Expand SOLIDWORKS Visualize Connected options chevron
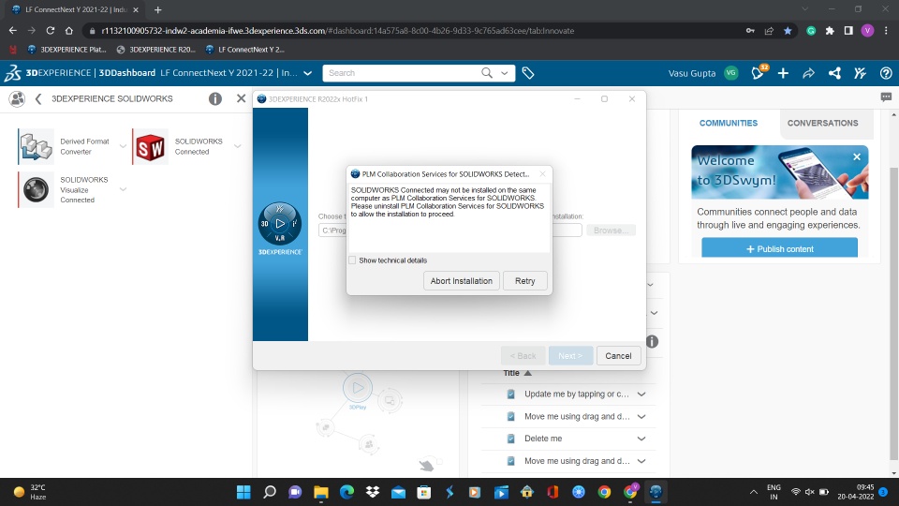This screenshot has height=506, width=899. tap(123, 189)
